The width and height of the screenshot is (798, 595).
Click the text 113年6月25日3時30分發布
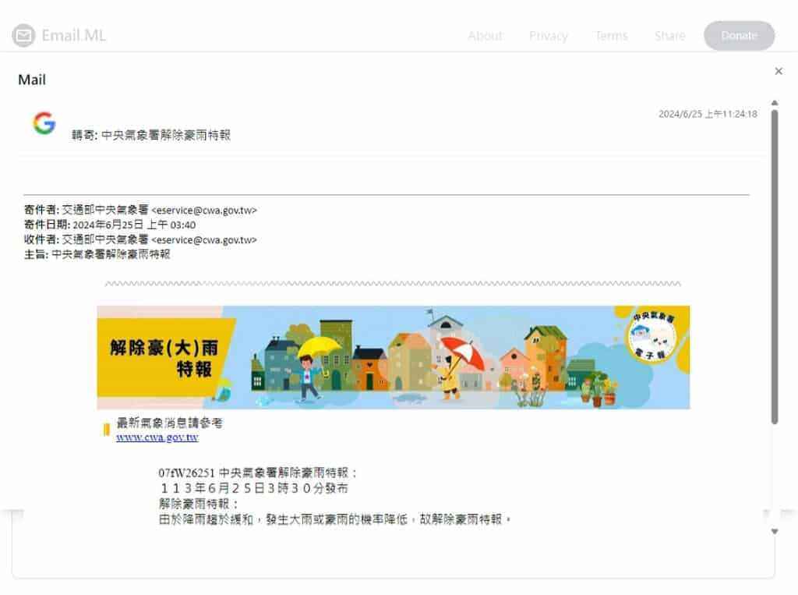pyautogui.click(x=254, y=488)
